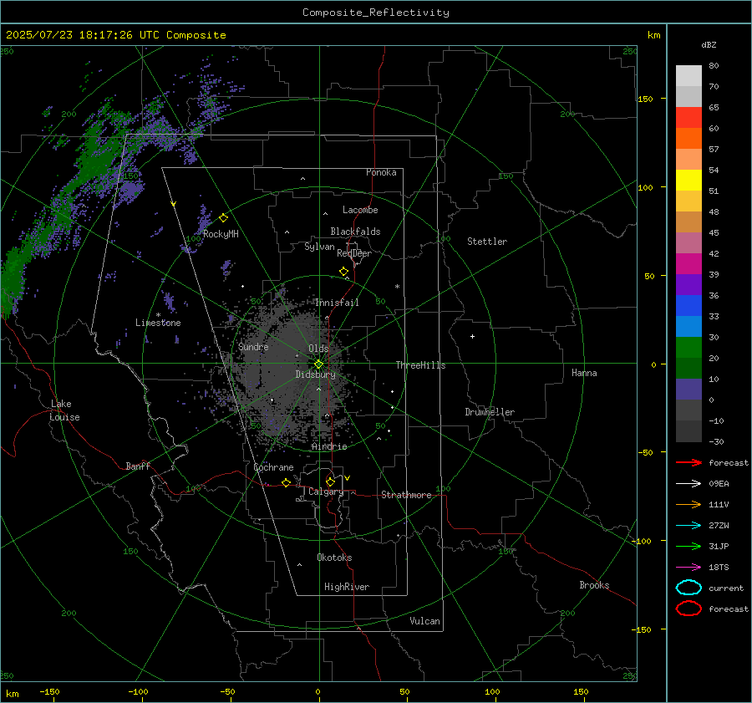Click the Cochrane label
This screenshot has height=703, width=752.
pyautogui.click(x=273, y=467)
